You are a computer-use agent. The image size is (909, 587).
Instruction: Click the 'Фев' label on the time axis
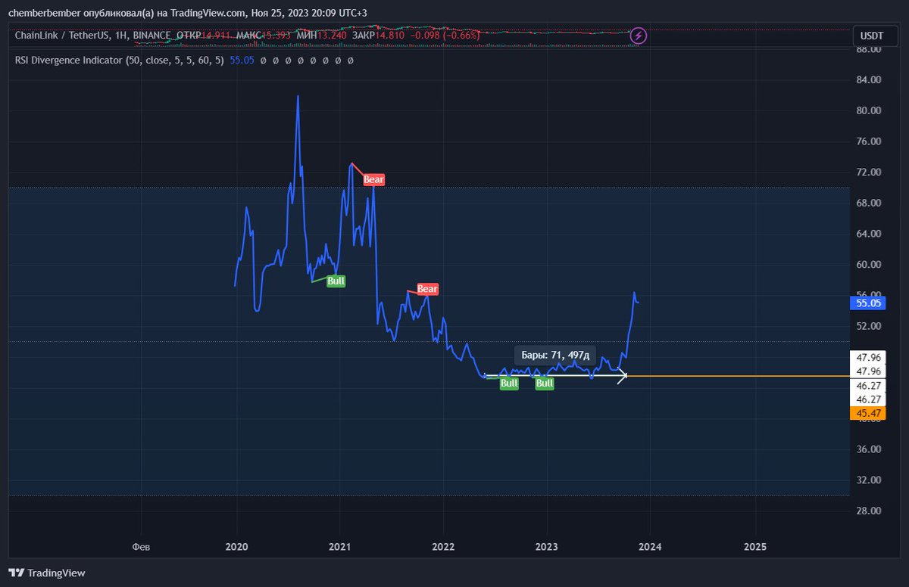[x=141, y=546]
